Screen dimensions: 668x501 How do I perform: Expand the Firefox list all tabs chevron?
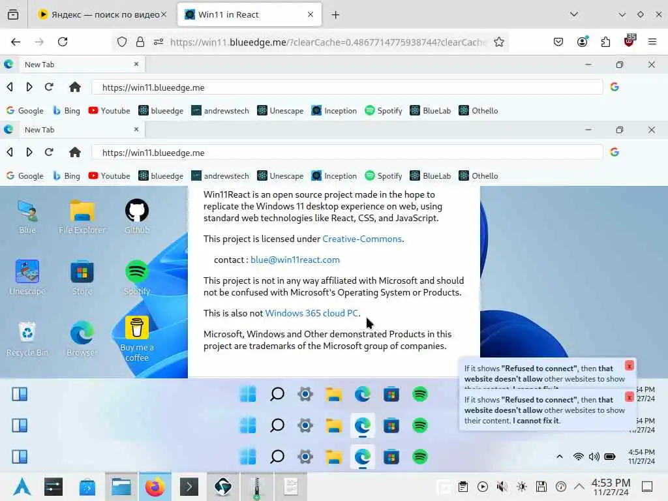574,14
